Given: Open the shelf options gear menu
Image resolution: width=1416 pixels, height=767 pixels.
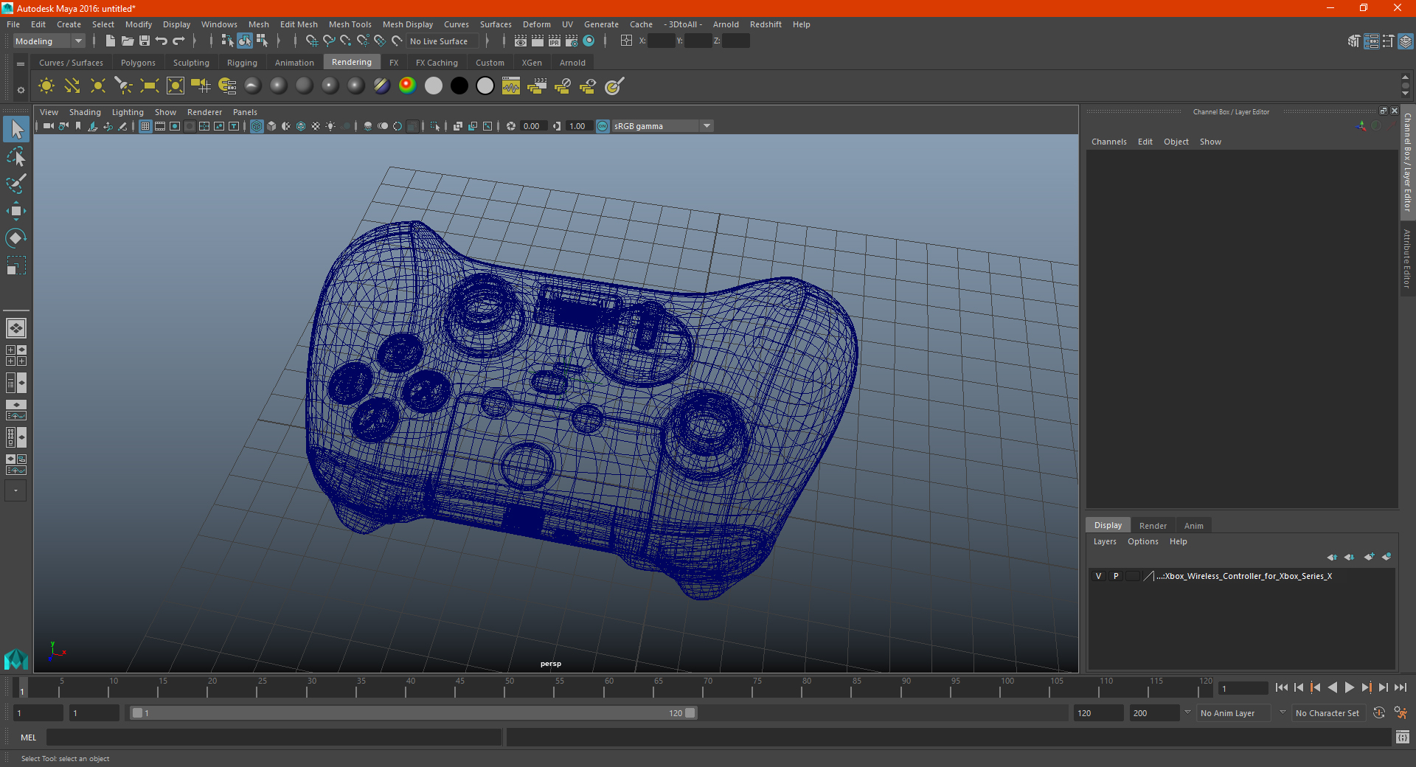Looking at the screenshot, I should (x=21, y=90).
